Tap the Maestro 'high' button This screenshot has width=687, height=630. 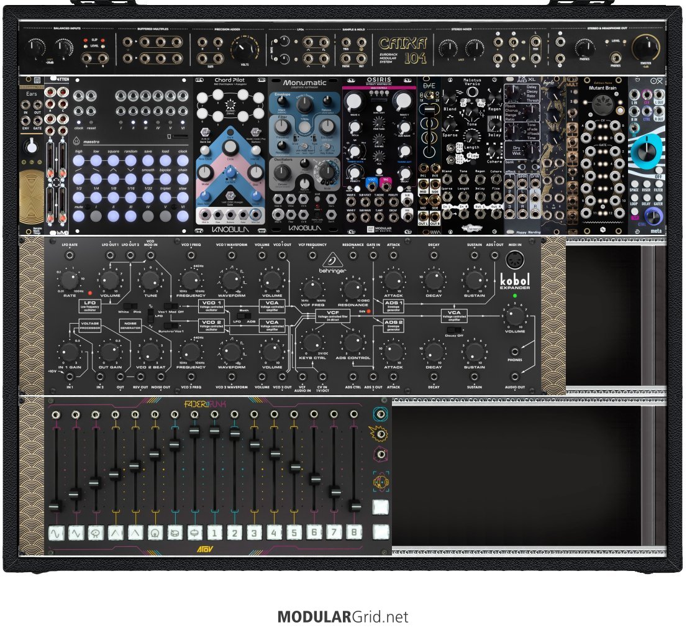pos(78,161)
